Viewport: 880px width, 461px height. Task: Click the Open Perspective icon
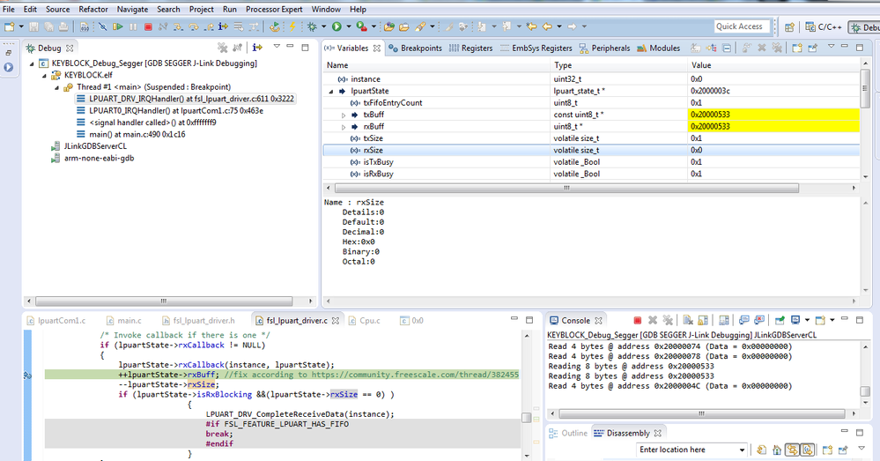pos(789,27)
